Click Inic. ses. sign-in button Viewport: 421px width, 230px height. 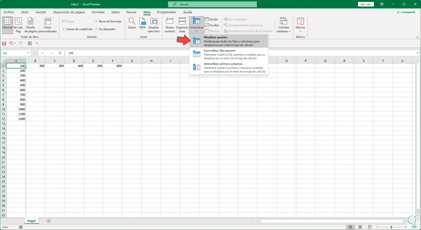[x=366, y=4]
